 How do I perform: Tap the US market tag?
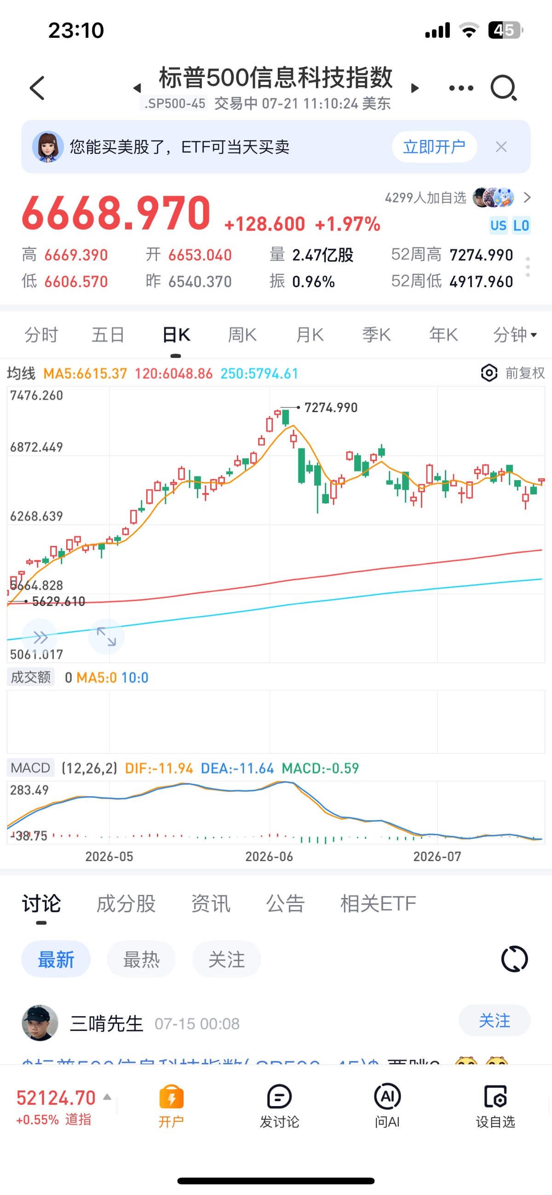tap(498, 225)
